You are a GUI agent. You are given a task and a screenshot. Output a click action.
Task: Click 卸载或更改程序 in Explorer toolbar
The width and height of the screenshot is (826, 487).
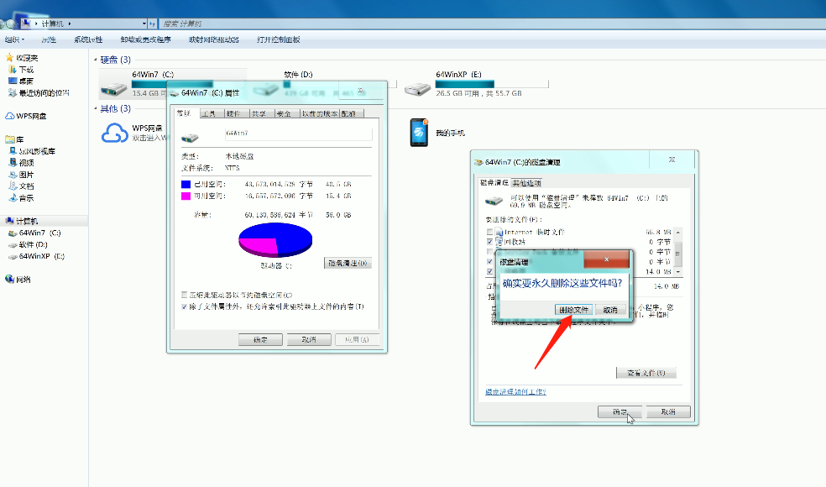pyautogui.click(x=146, y=39)
